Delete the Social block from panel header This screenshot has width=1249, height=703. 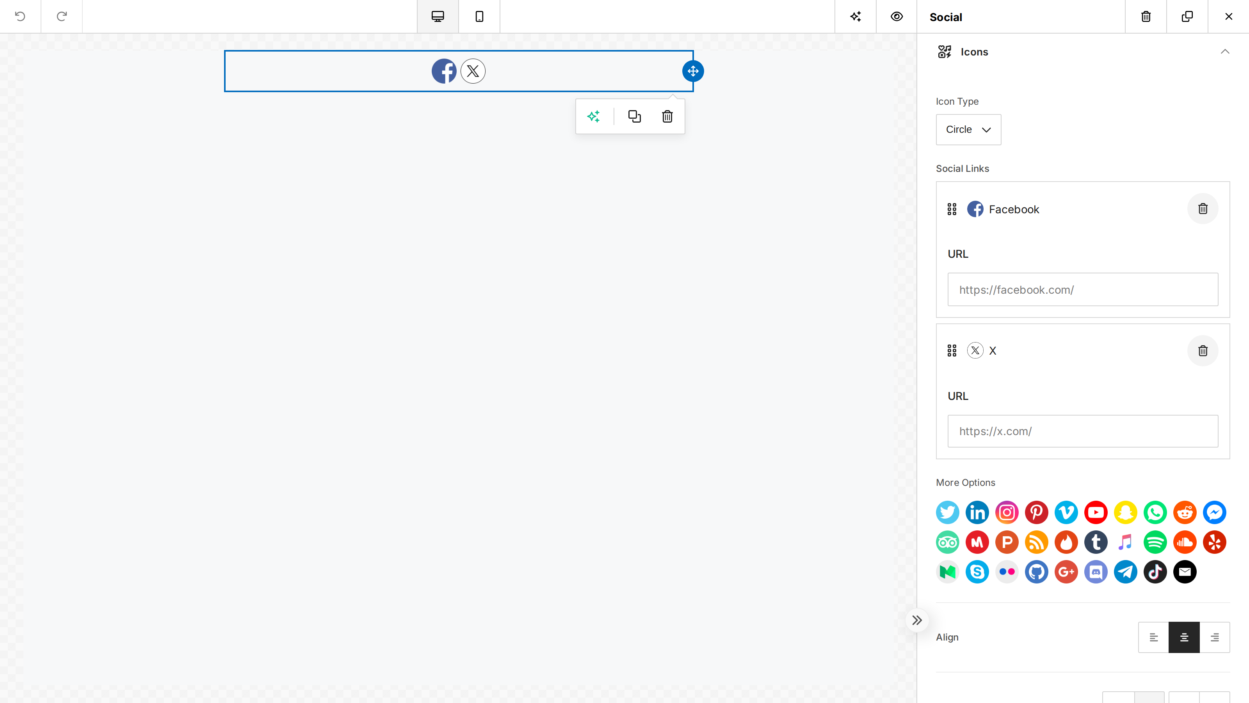click(x=1146, y=16)
